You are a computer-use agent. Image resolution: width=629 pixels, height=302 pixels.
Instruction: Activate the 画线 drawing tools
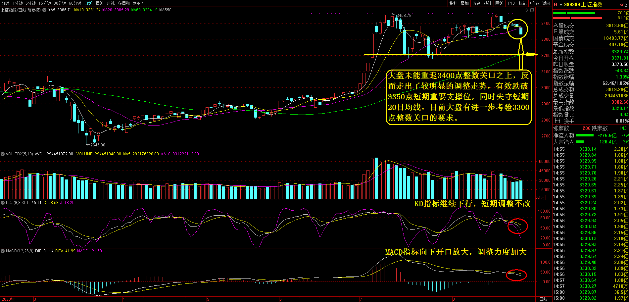(499, 3)
